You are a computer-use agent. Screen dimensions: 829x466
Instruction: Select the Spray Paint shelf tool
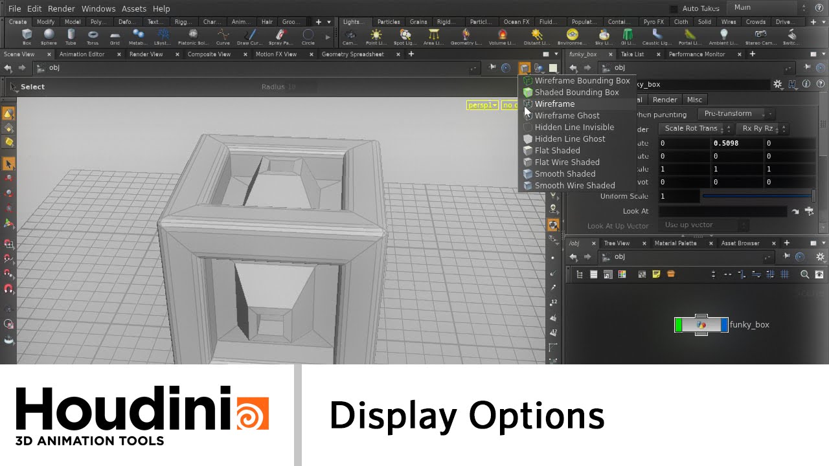(x=280, y=37)
